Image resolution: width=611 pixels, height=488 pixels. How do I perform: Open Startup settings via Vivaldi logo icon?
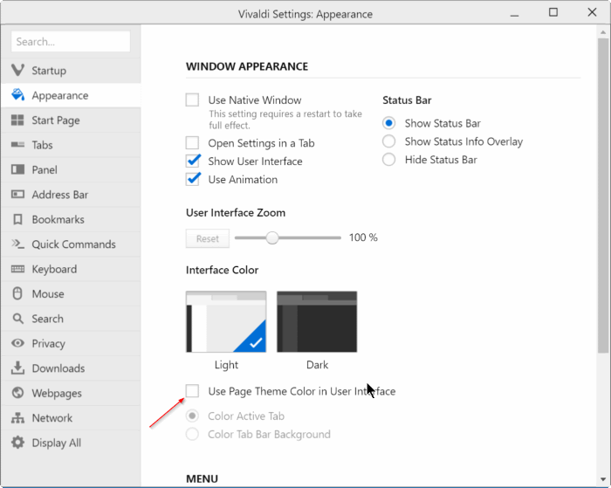pyautogui.click(x=17, y=70)
